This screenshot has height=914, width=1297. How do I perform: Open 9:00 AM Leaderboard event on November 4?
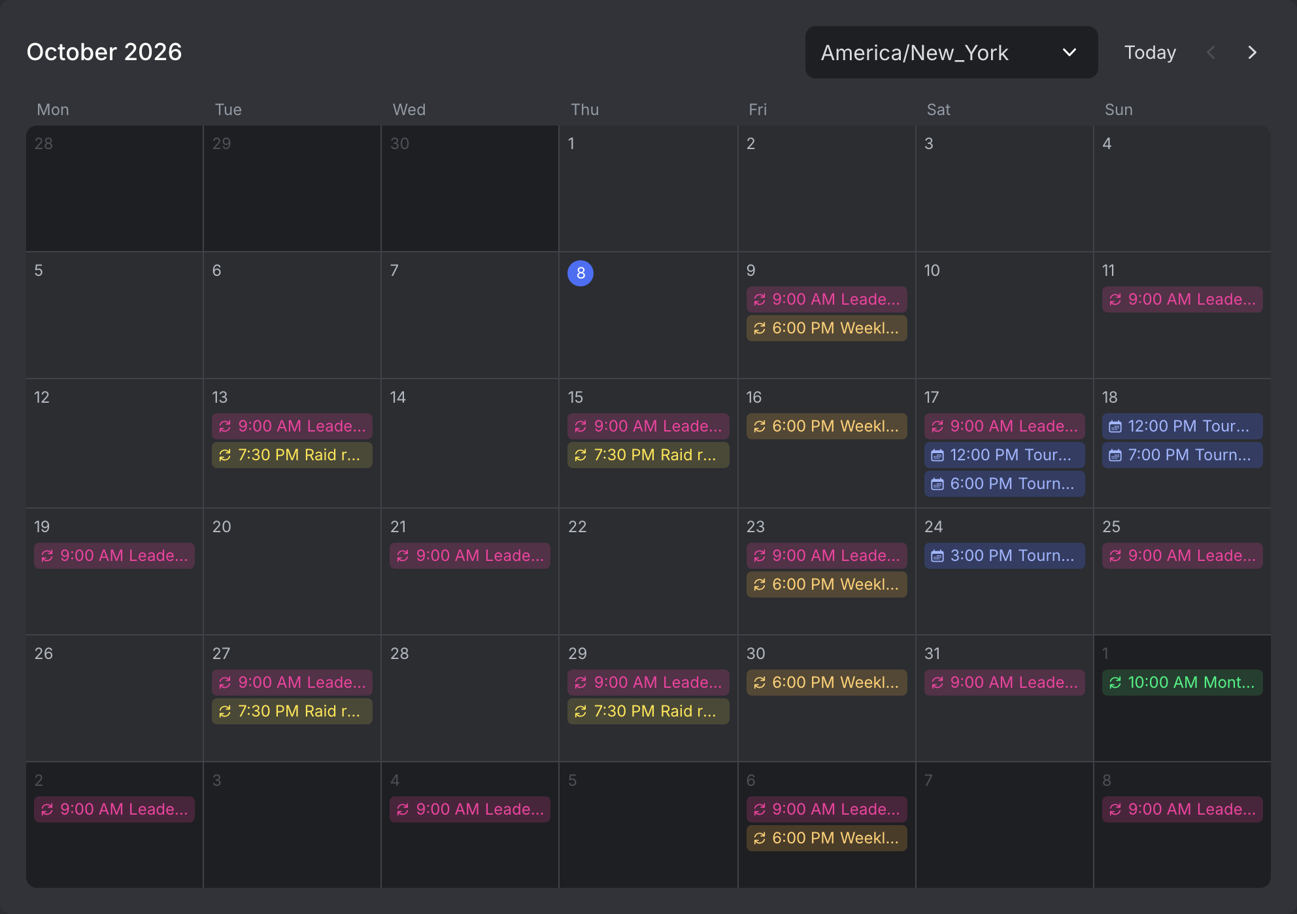[x=470, y=809]
